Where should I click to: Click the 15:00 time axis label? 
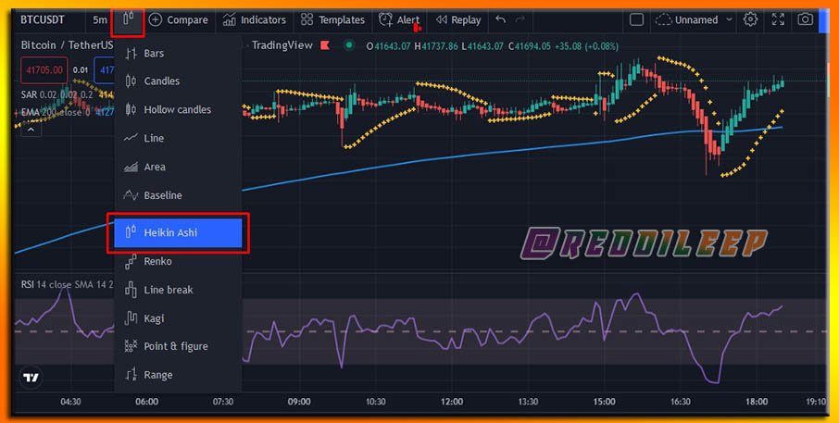tap(604, 402)
